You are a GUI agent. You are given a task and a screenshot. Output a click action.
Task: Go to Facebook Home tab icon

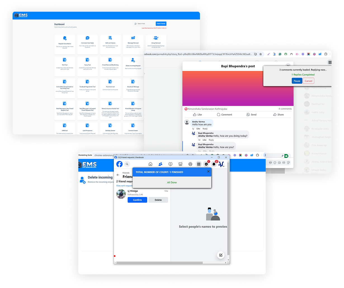click(x=150, y=164)
